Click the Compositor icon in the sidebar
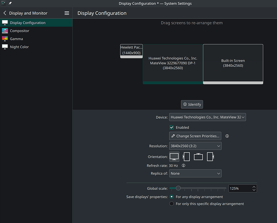This screenshot has width=277, height=223. [x=5, y=31]
